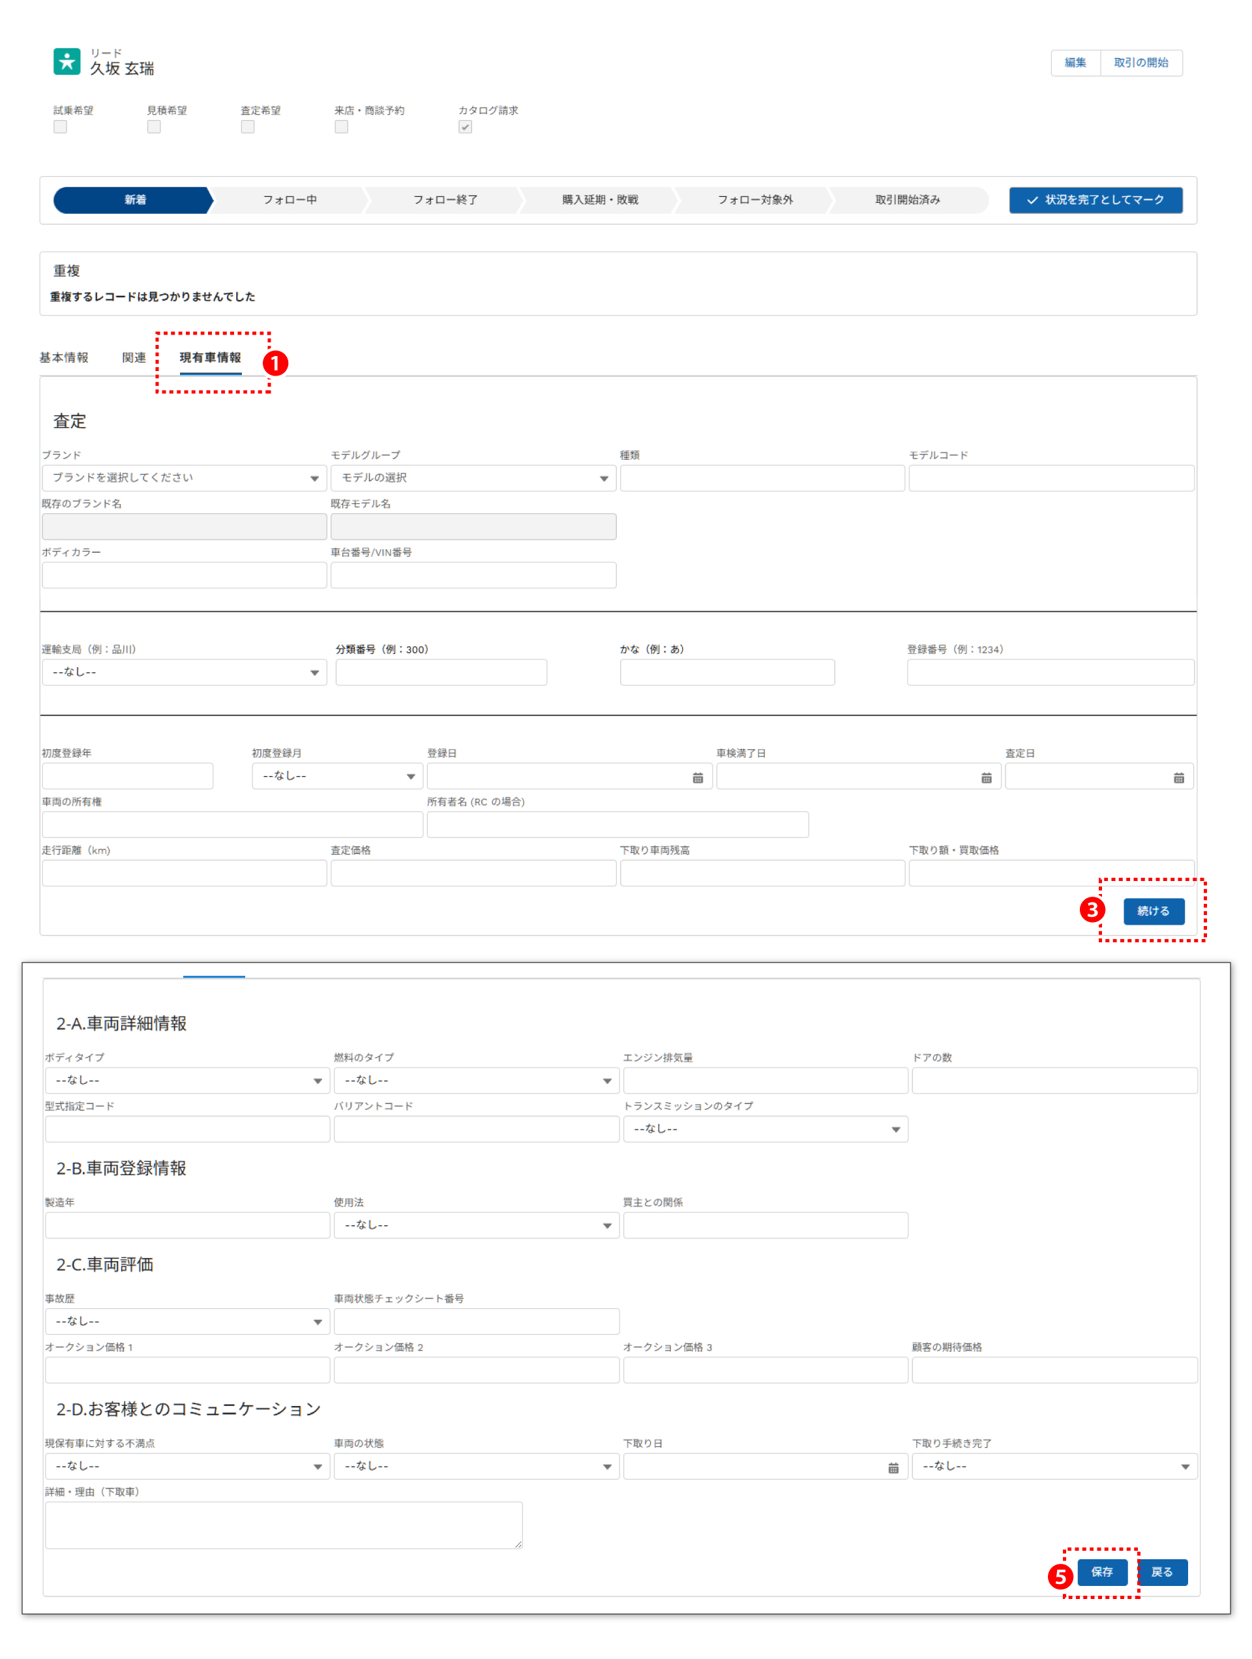Uncheck the カタログ請求 checkbox
1252x1659 pixels.
tap(465, 127)
